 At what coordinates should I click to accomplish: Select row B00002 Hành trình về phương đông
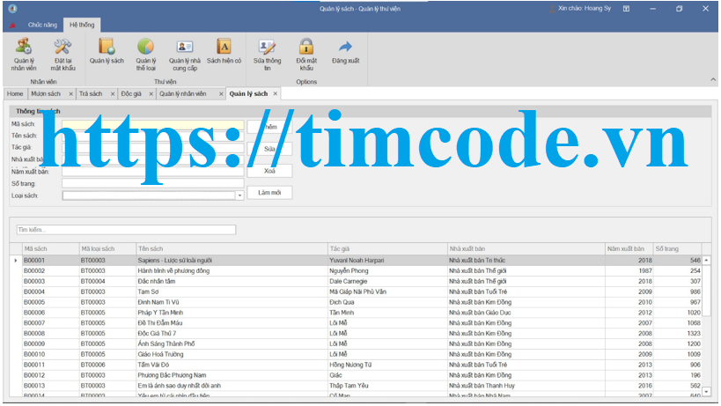[x=362, y=271]
